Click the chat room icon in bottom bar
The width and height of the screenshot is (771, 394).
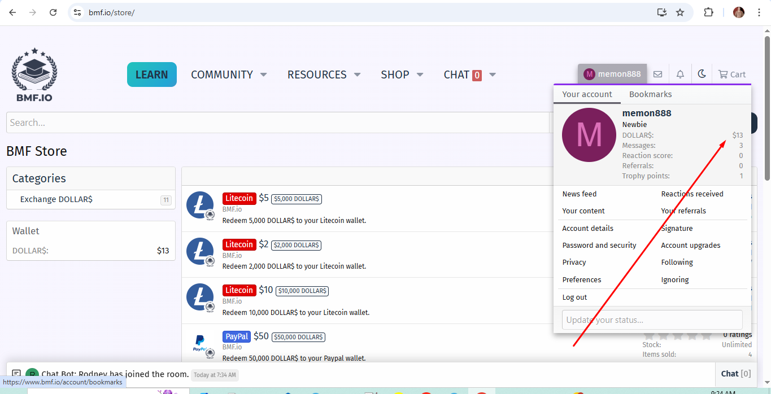(x=16, y=374)
